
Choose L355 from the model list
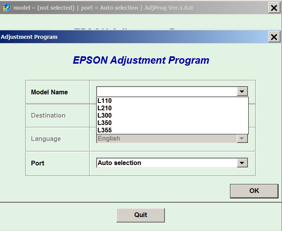click(x=172, y=130)
